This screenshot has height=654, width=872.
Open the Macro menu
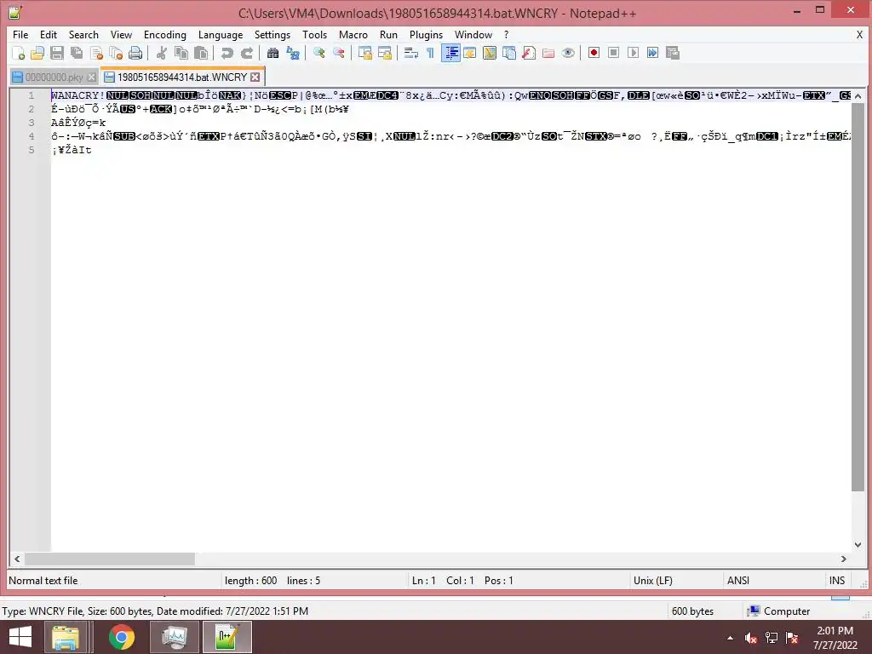(353, 34)
